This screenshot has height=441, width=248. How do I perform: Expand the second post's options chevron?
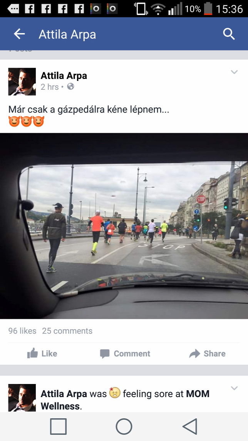pyautogui.click(x=234, y=388)
